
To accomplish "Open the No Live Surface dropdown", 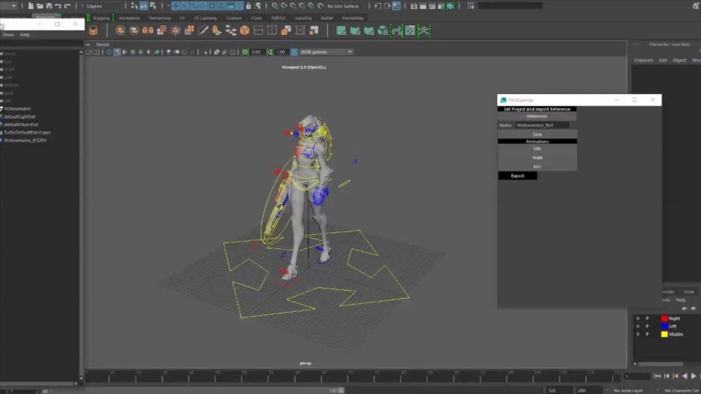I will pos(342,6).
